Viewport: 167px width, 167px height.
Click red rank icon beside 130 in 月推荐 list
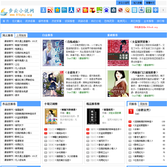pyautogui.click(x=130, y=122)
